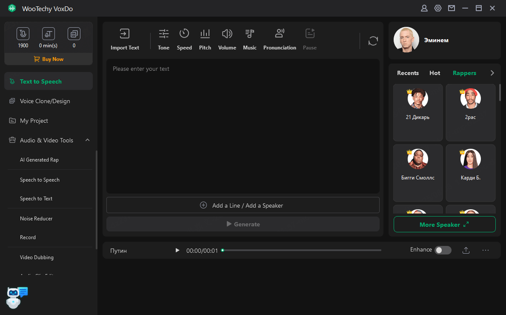
Task: Choose the Бигги Смоллс voice
Action: pyautogui.click(x=418, y=173)
